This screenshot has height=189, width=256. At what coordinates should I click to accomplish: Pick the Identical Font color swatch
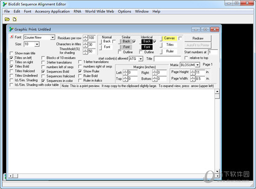pos(147,47)
